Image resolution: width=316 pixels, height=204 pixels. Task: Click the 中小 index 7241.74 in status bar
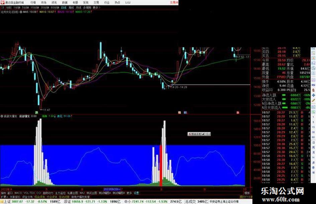coord(134,201)
